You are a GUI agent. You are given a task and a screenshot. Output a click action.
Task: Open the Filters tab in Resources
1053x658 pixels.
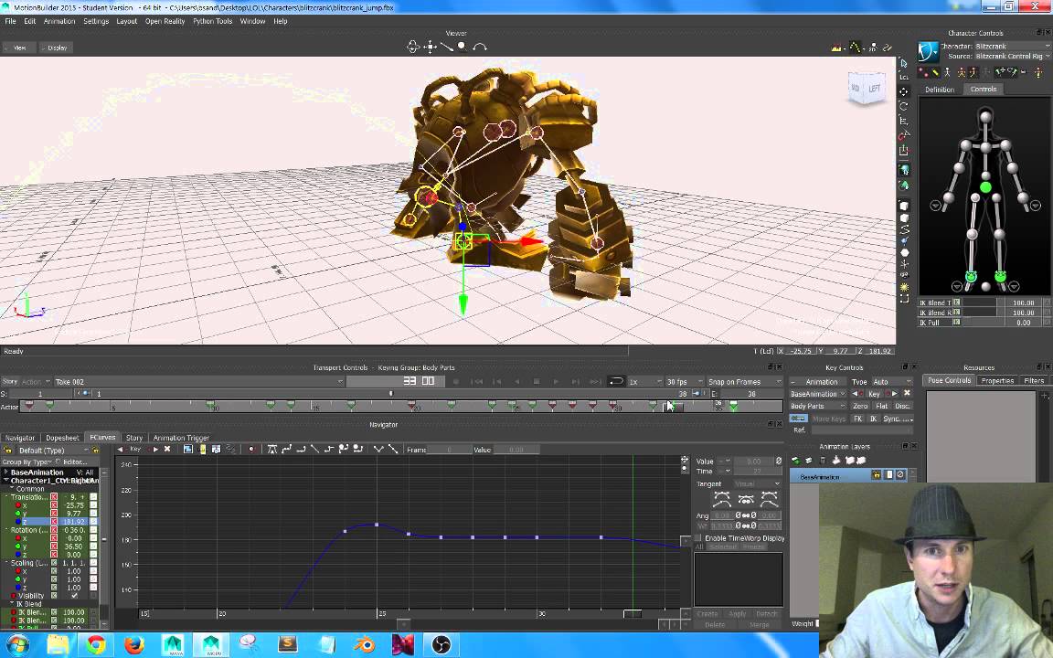(x=1034, y=381)
